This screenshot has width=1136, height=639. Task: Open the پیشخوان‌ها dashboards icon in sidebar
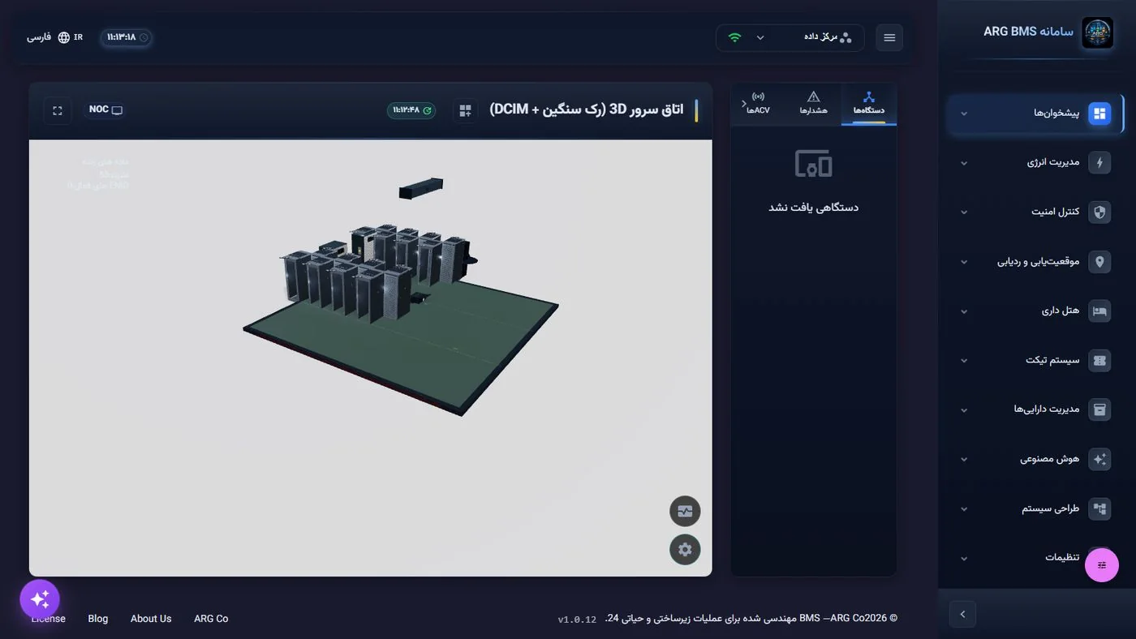pos(1099,114)
